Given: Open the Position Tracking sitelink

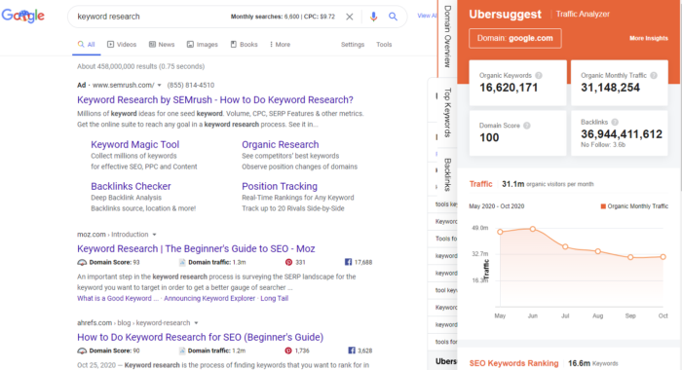Looking at the screenshot, I should tap(280, 186).
